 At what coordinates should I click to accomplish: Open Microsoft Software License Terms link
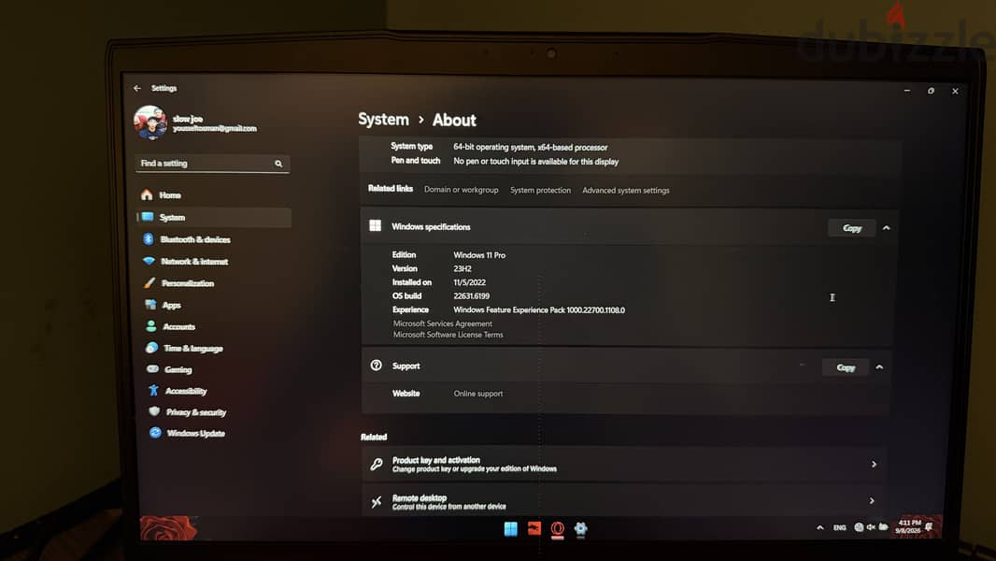pos(448,335)
